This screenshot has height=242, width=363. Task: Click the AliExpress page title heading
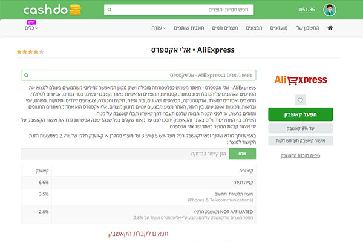[192, 50]
